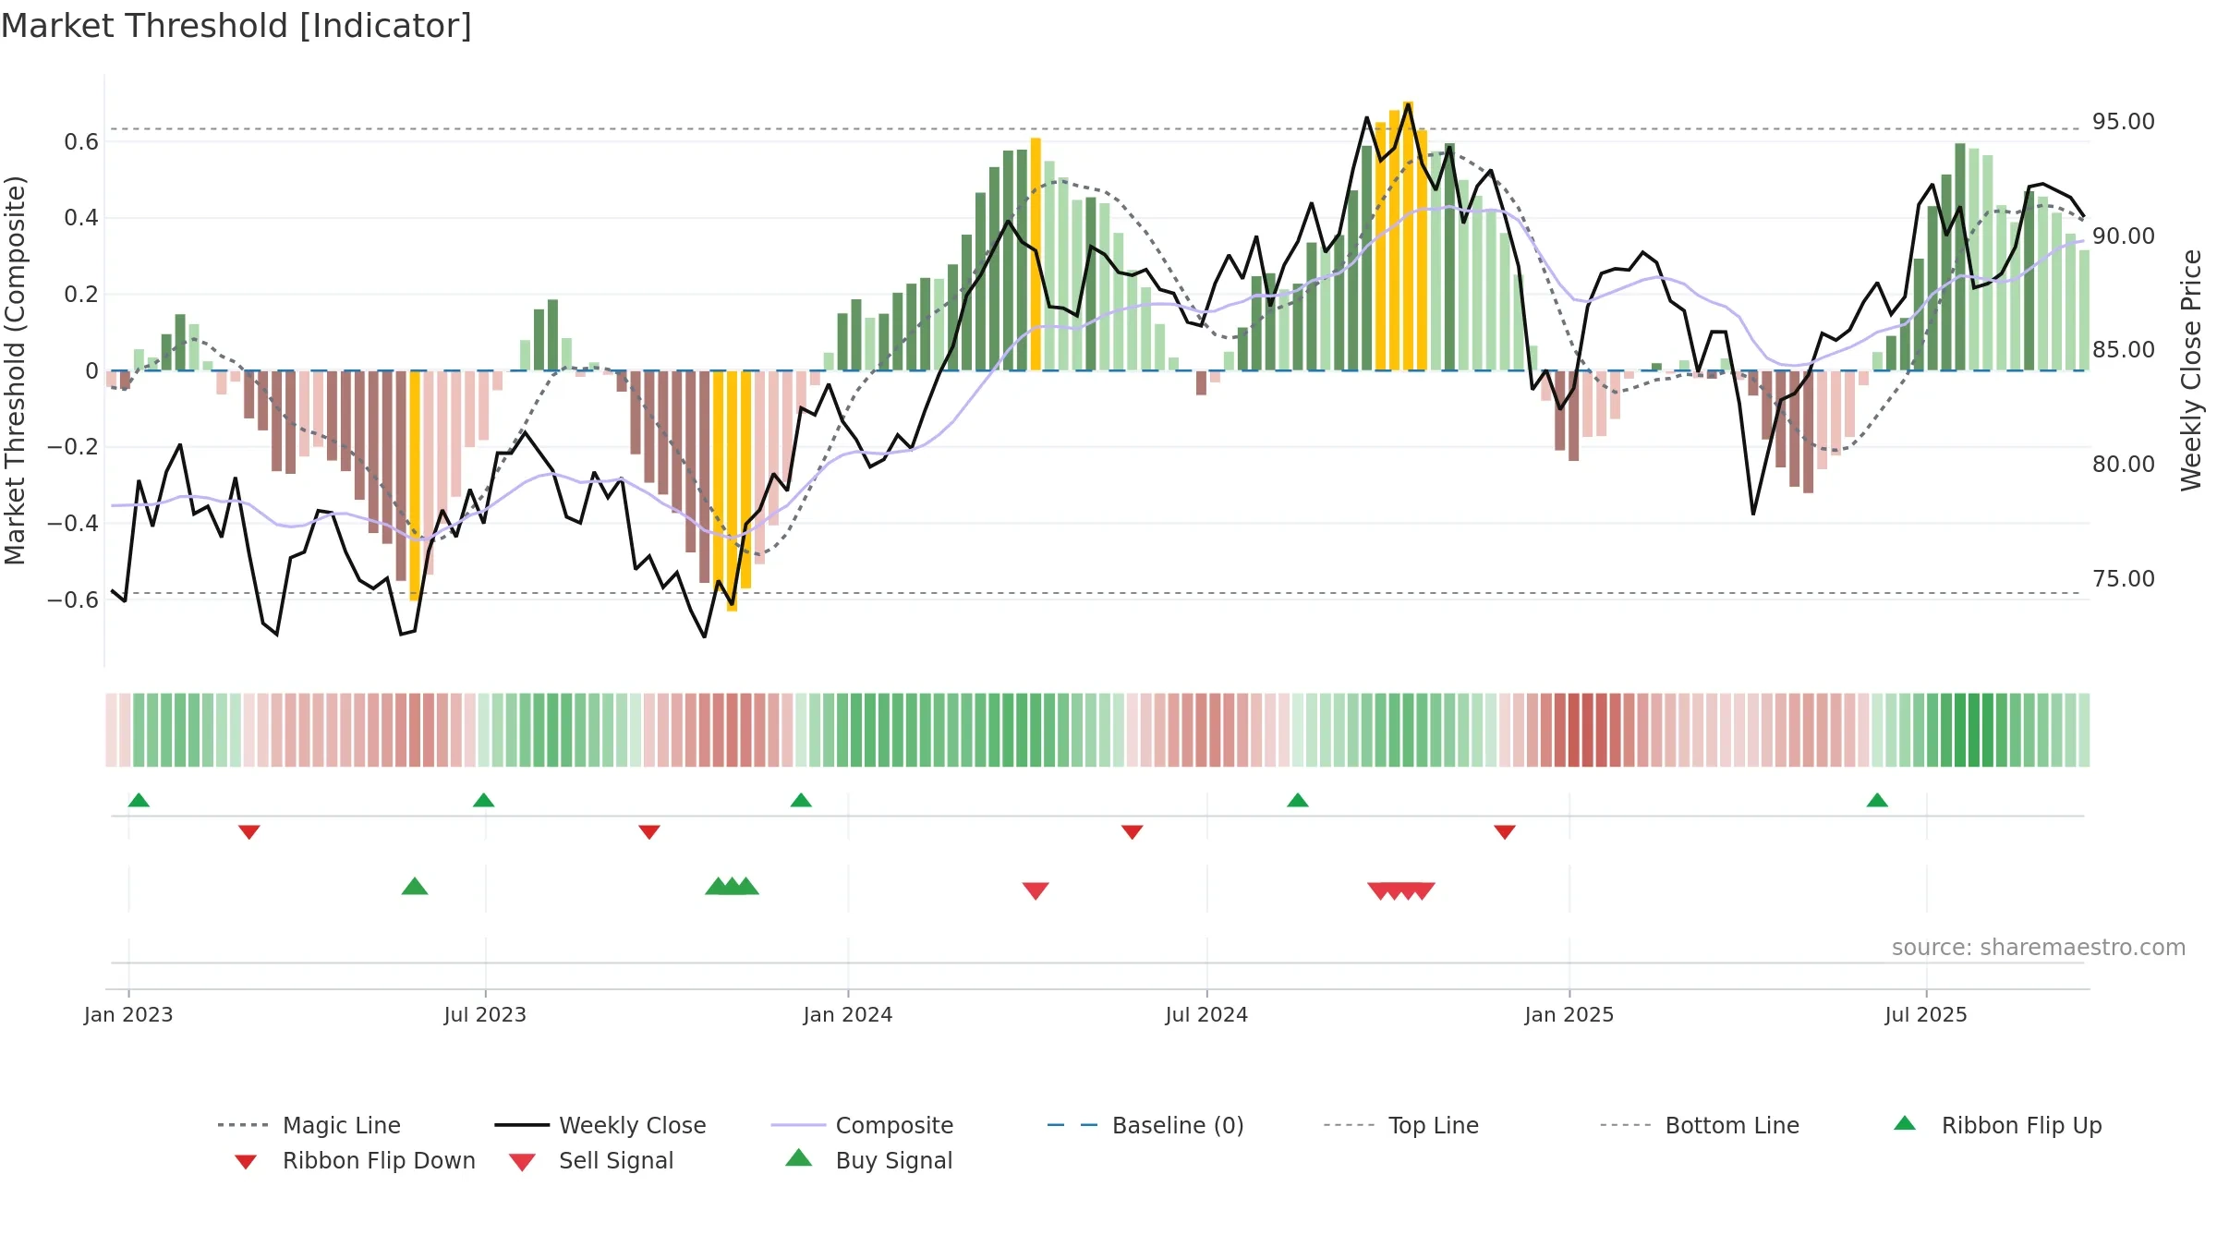Select Ribbon Flip Down marker in Mar 2023
The width and height of the screenshot is (2217, 1247).
(x=248, y=832)
